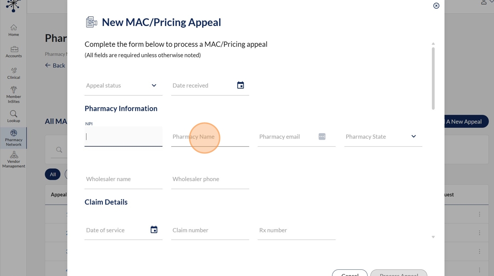Click the Wholesaler name input
The width and height of the screenshot is (494, 276).
pos(123,179)
